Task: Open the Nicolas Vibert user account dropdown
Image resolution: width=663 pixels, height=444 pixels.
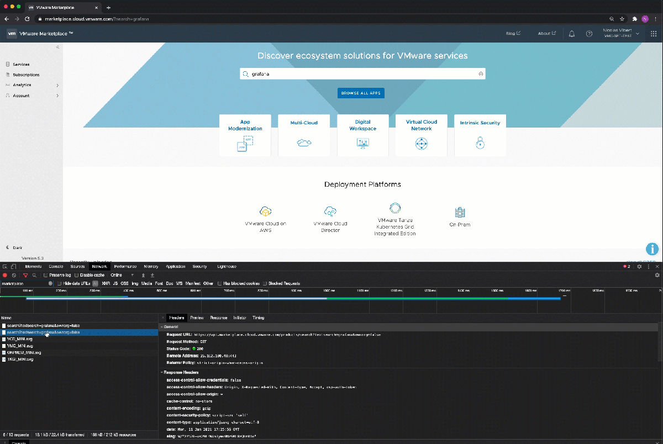Action: pyautogui.click(x=622, y=34)
